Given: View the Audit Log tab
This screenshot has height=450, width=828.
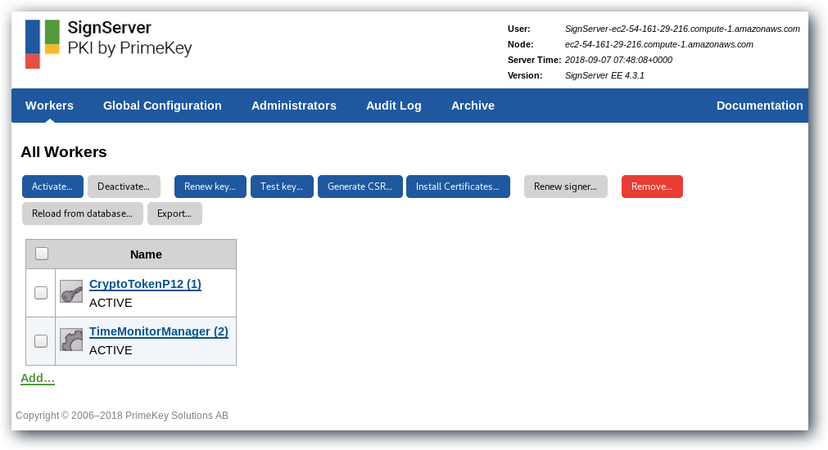Looking at the screenshot, I should click(x=393, y=106).
